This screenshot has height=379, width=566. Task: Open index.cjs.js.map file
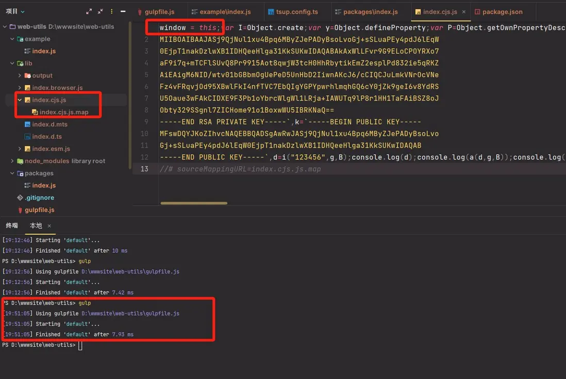point(64,112)
